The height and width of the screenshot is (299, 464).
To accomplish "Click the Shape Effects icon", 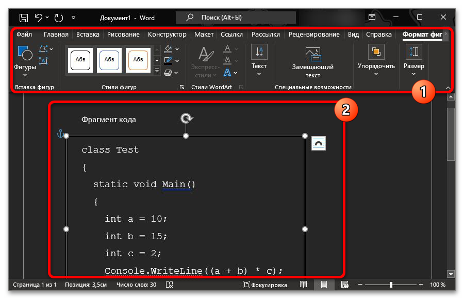I will coord(168,73).
